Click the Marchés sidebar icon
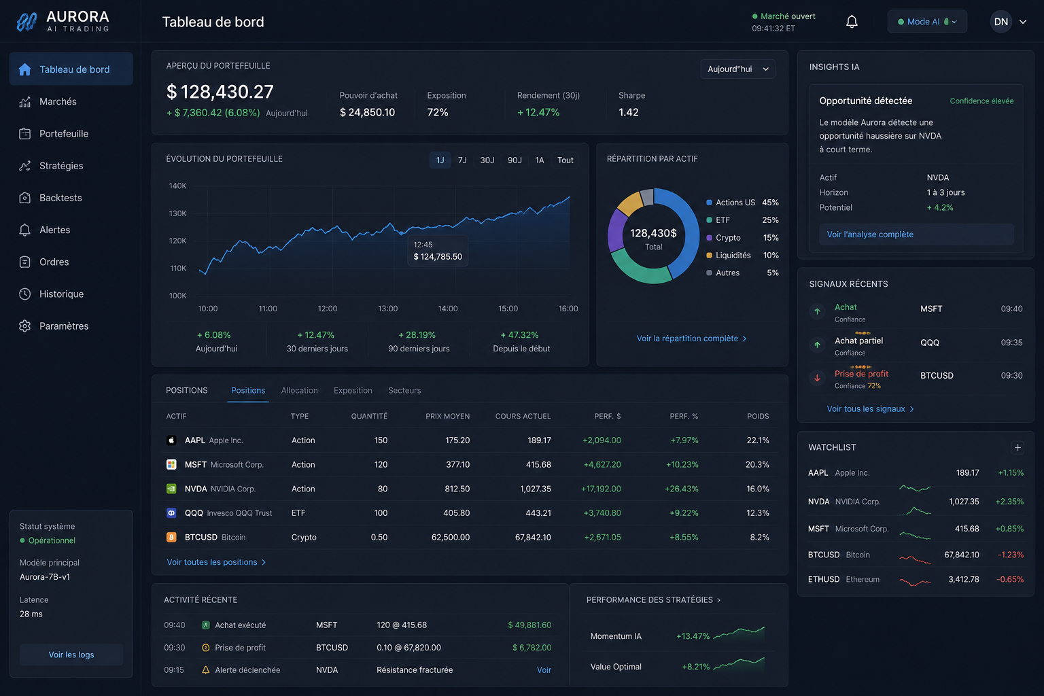The width and height of the screenshot is (1044, 696). coord(25,101)
